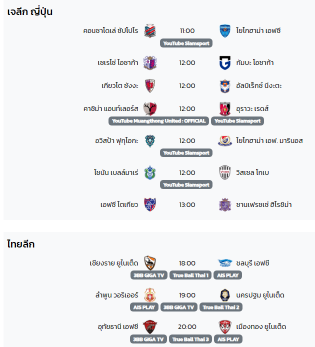Select the True Ball Thai 3 channel tag
This screenshot has height=347, width=315.
(190, 339)
